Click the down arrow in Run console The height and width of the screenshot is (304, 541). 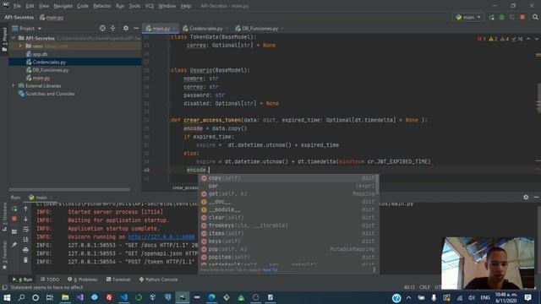click(25, 219)
